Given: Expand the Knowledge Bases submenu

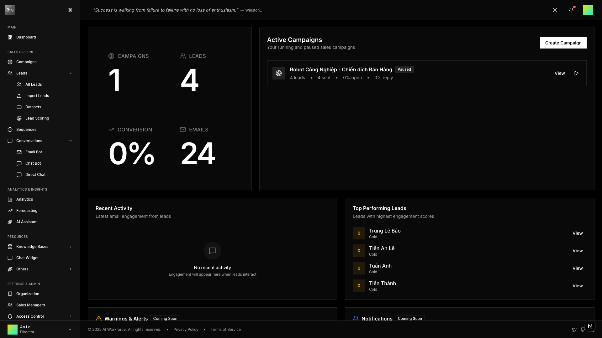Looking at the screenshot, I should point(70,247).
